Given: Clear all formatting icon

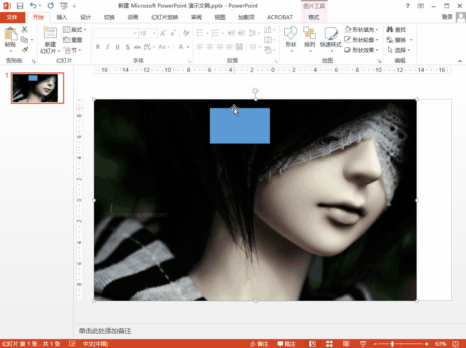Looking at the screenshot, I should pos(186,33).
